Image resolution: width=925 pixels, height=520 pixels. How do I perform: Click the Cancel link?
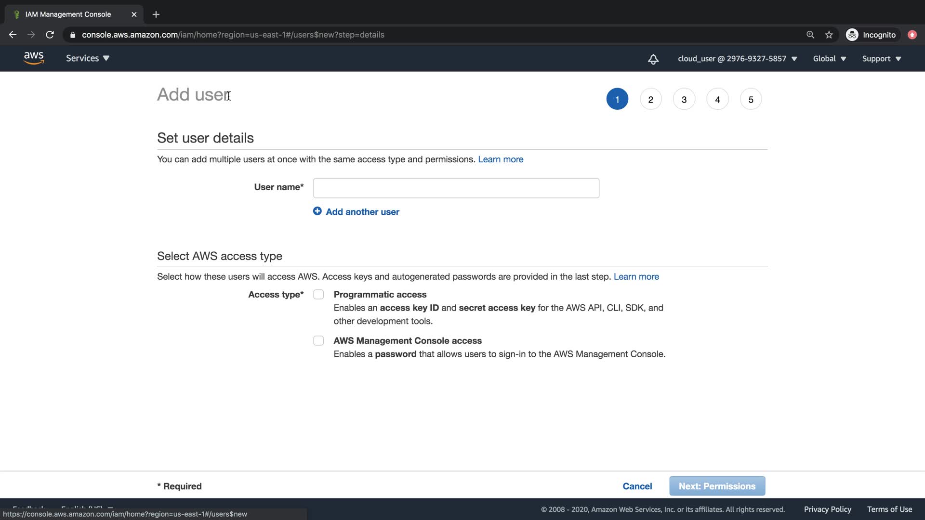[637, 486]
